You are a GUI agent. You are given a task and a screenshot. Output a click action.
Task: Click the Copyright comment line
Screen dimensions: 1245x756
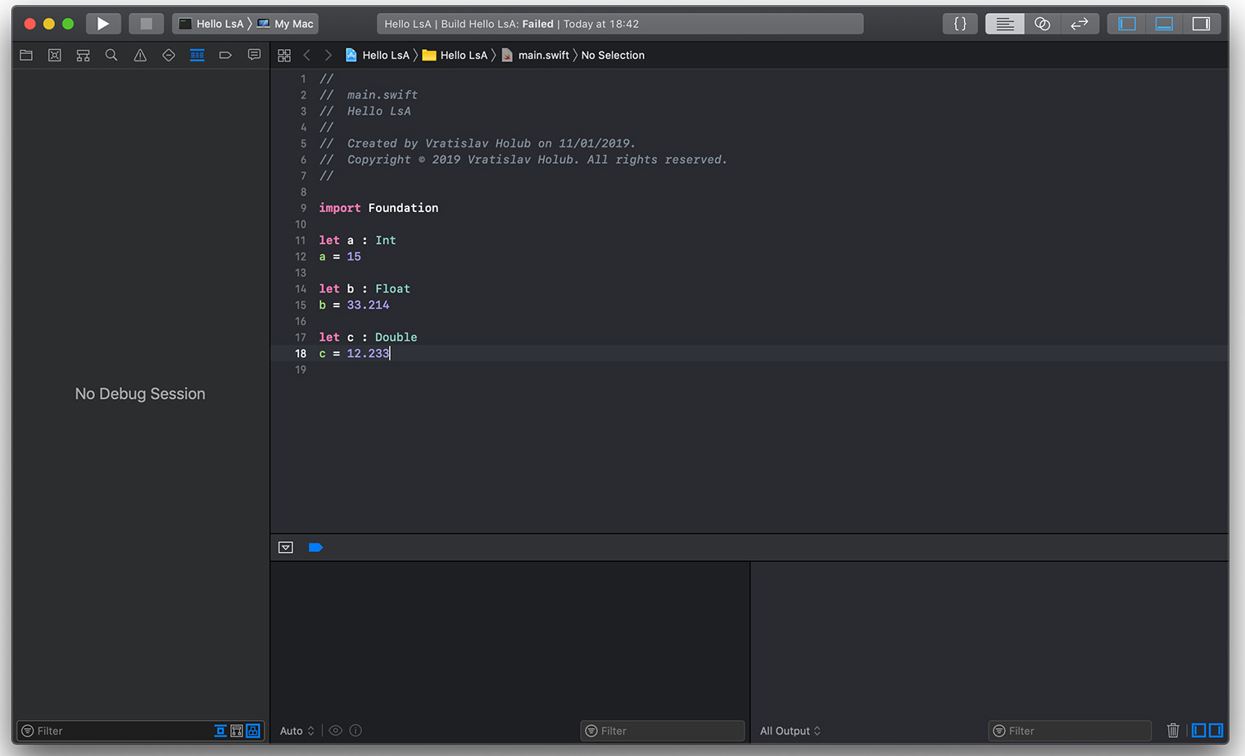point(523,160)
